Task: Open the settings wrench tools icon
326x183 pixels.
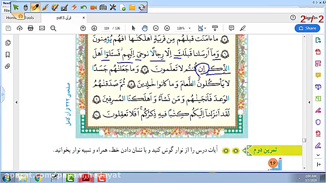Action: click(113, 8)
